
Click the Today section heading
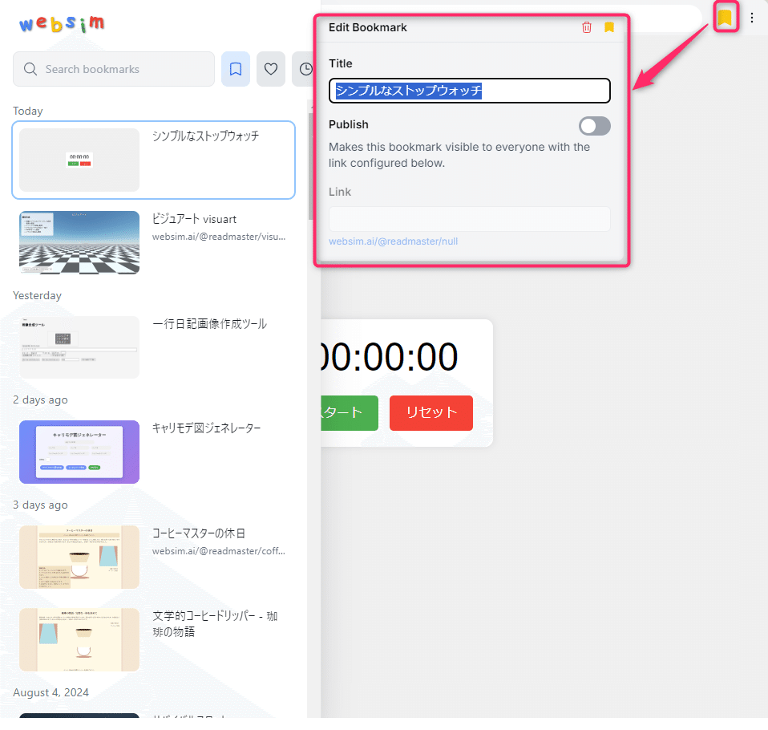28,111
